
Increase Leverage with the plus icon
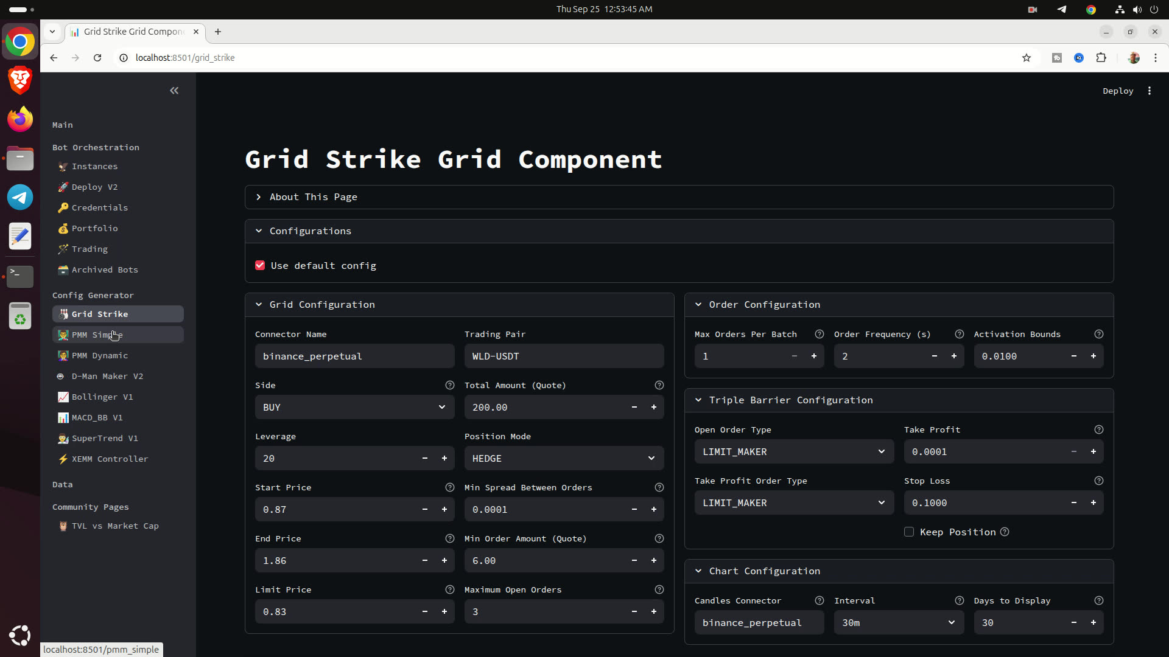click(444, 458)
